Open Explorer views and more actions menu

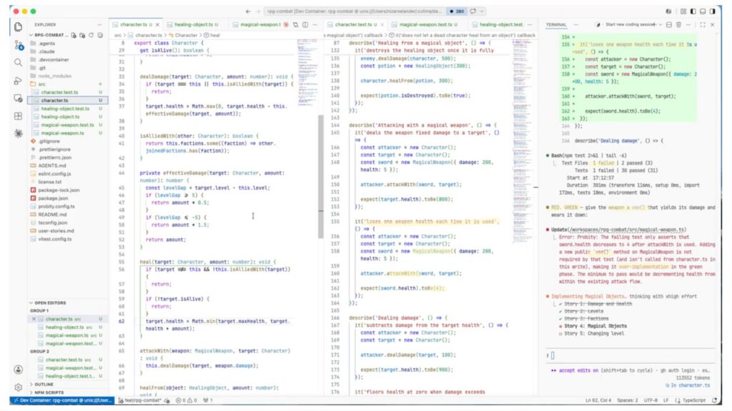pyautogui.click(x=99, y=24)
